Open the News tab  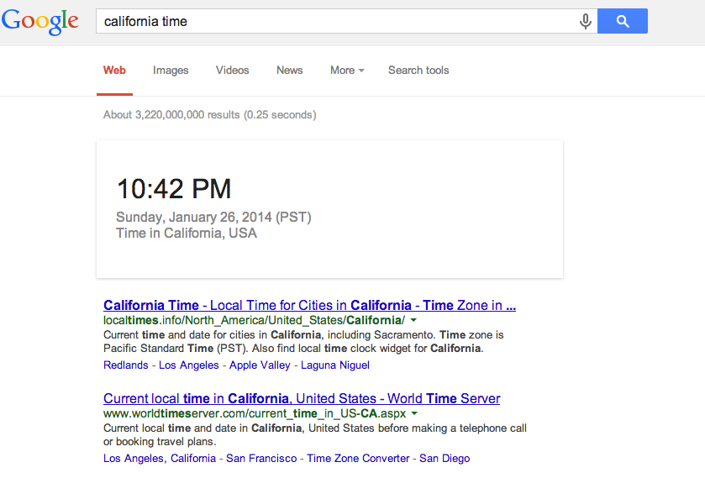click(x=290, y=71)
